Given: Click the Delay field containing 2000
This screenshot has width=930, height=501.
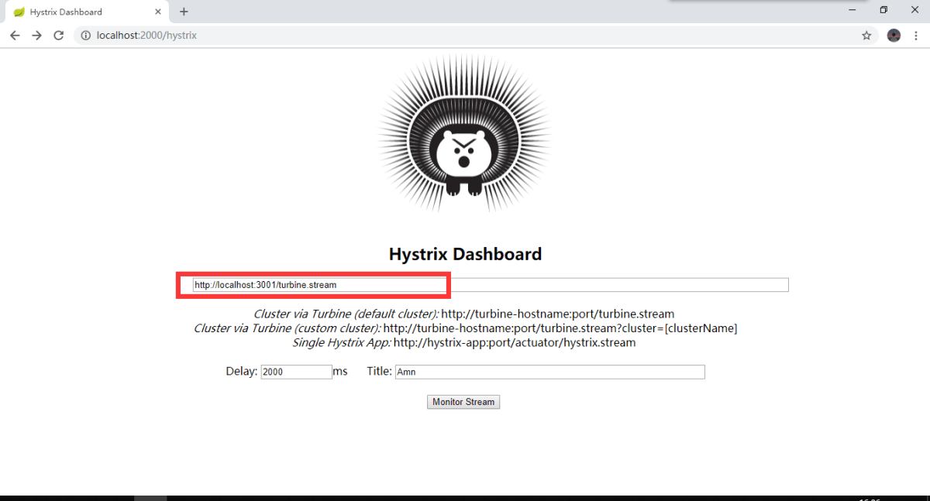Looking at the screenshot, I should [296, 372].
